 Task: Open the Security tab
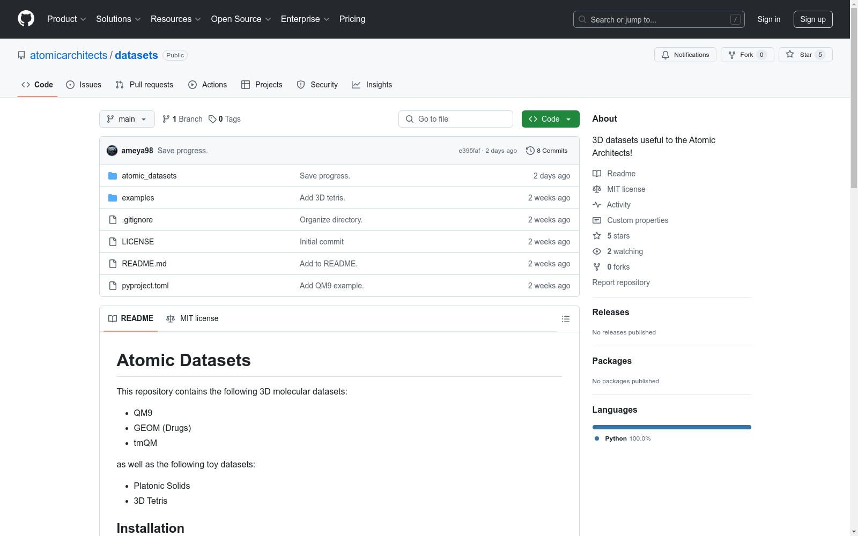(x=317, y=85)
